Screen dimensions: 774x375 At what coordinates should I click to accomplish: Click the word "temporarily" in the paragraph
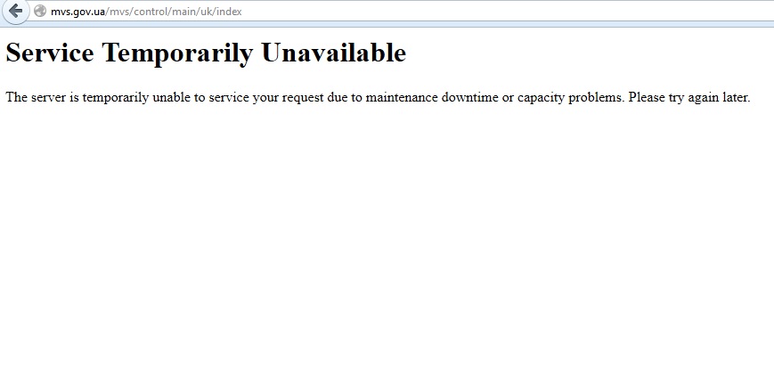(116, 98)
